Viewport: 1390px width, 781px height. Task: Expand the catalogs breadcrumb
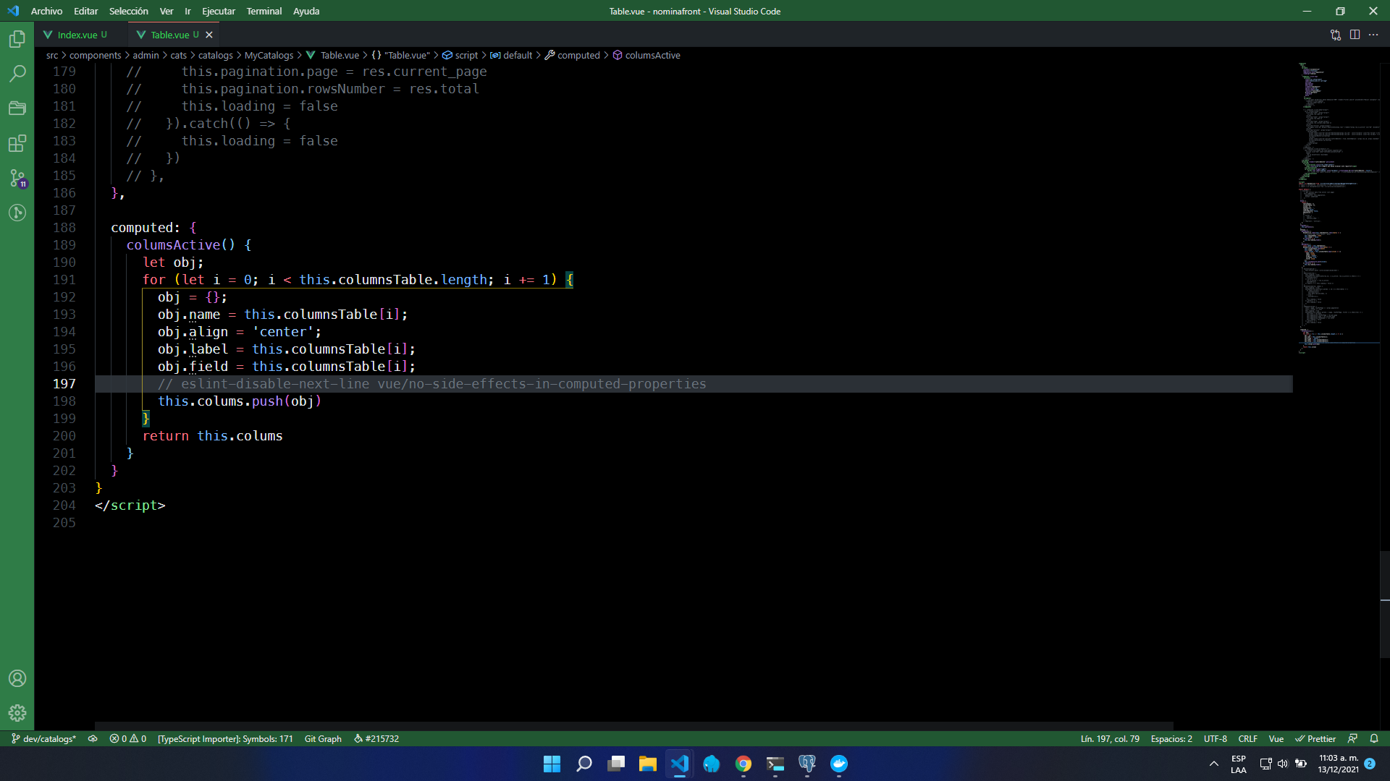216,56
